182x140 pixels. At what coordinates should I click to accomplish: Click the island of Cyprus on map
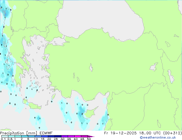tap(90, 113)
